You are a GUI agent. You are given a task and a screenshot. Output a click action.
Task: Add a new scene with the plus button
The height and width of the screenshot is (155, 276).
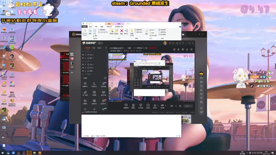pos(106,48)
